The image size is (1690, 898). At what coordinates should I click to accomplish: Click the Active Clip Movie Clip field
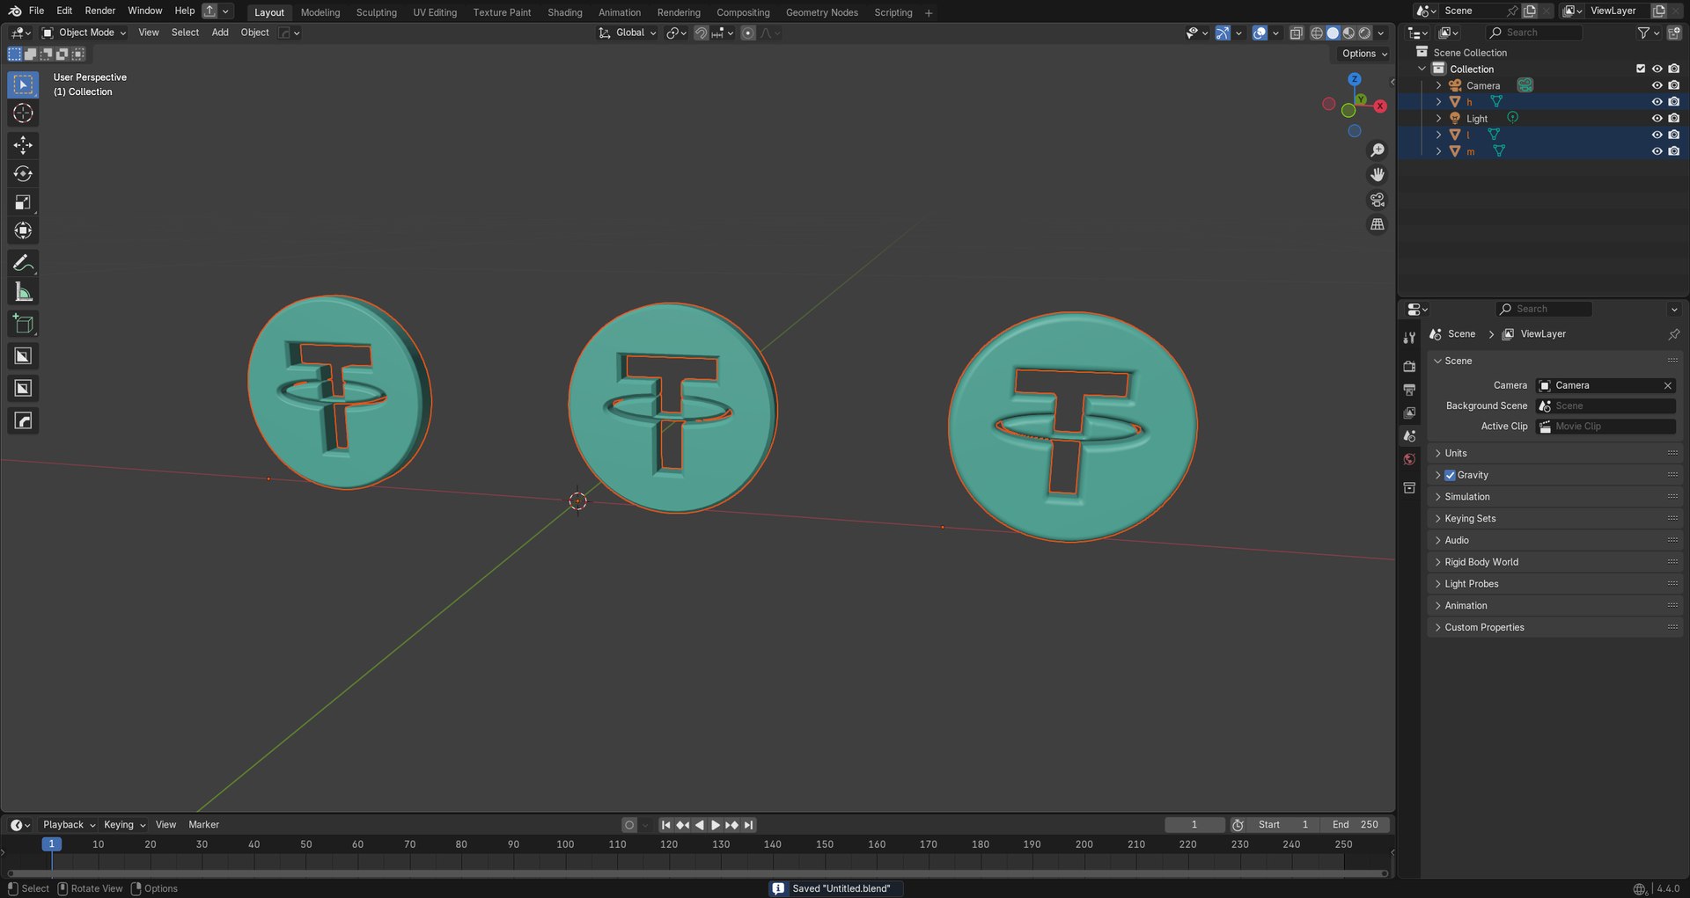(1606, 427)
